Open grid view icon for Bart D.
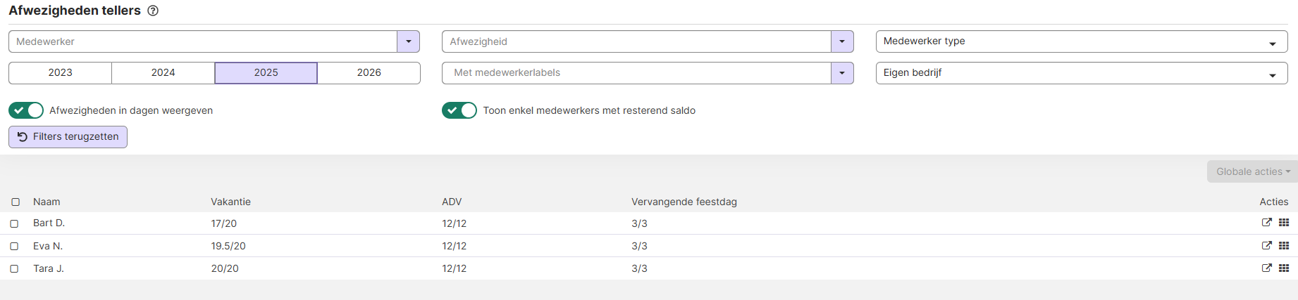1298x300 pixels. click(1284, 223)
